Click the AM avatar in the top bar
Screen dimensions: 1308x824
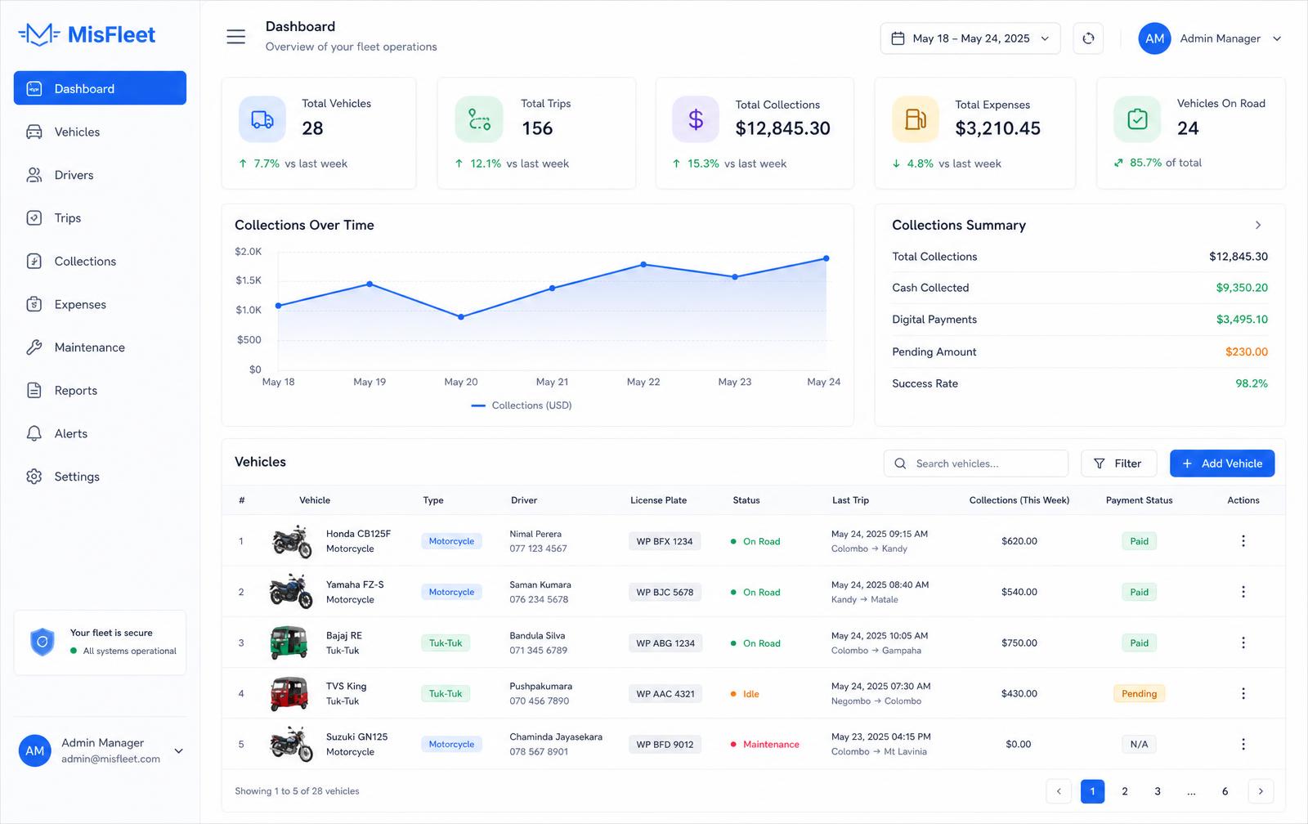click(1154, 38)
